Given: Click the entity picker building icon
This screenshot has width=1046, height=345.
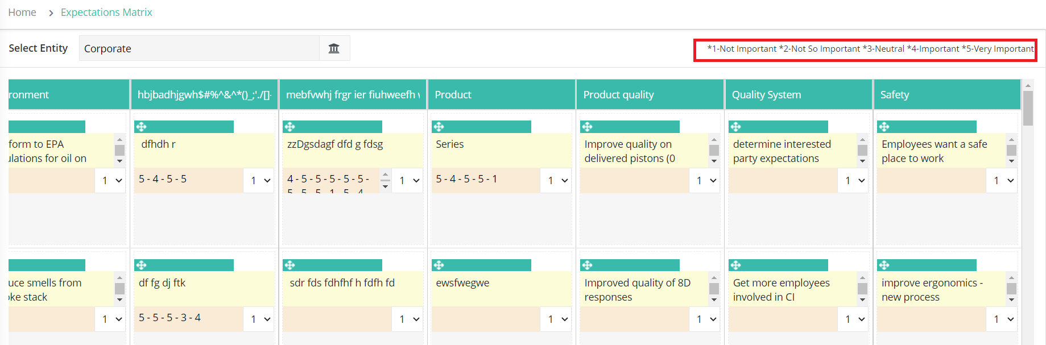Looking at the screenshot, I should pos(334,48).
